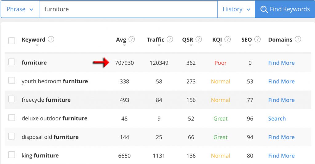This screenshot has width=315, height=164.
Task: Click the furniture keyword text
Action: [34, 63]
